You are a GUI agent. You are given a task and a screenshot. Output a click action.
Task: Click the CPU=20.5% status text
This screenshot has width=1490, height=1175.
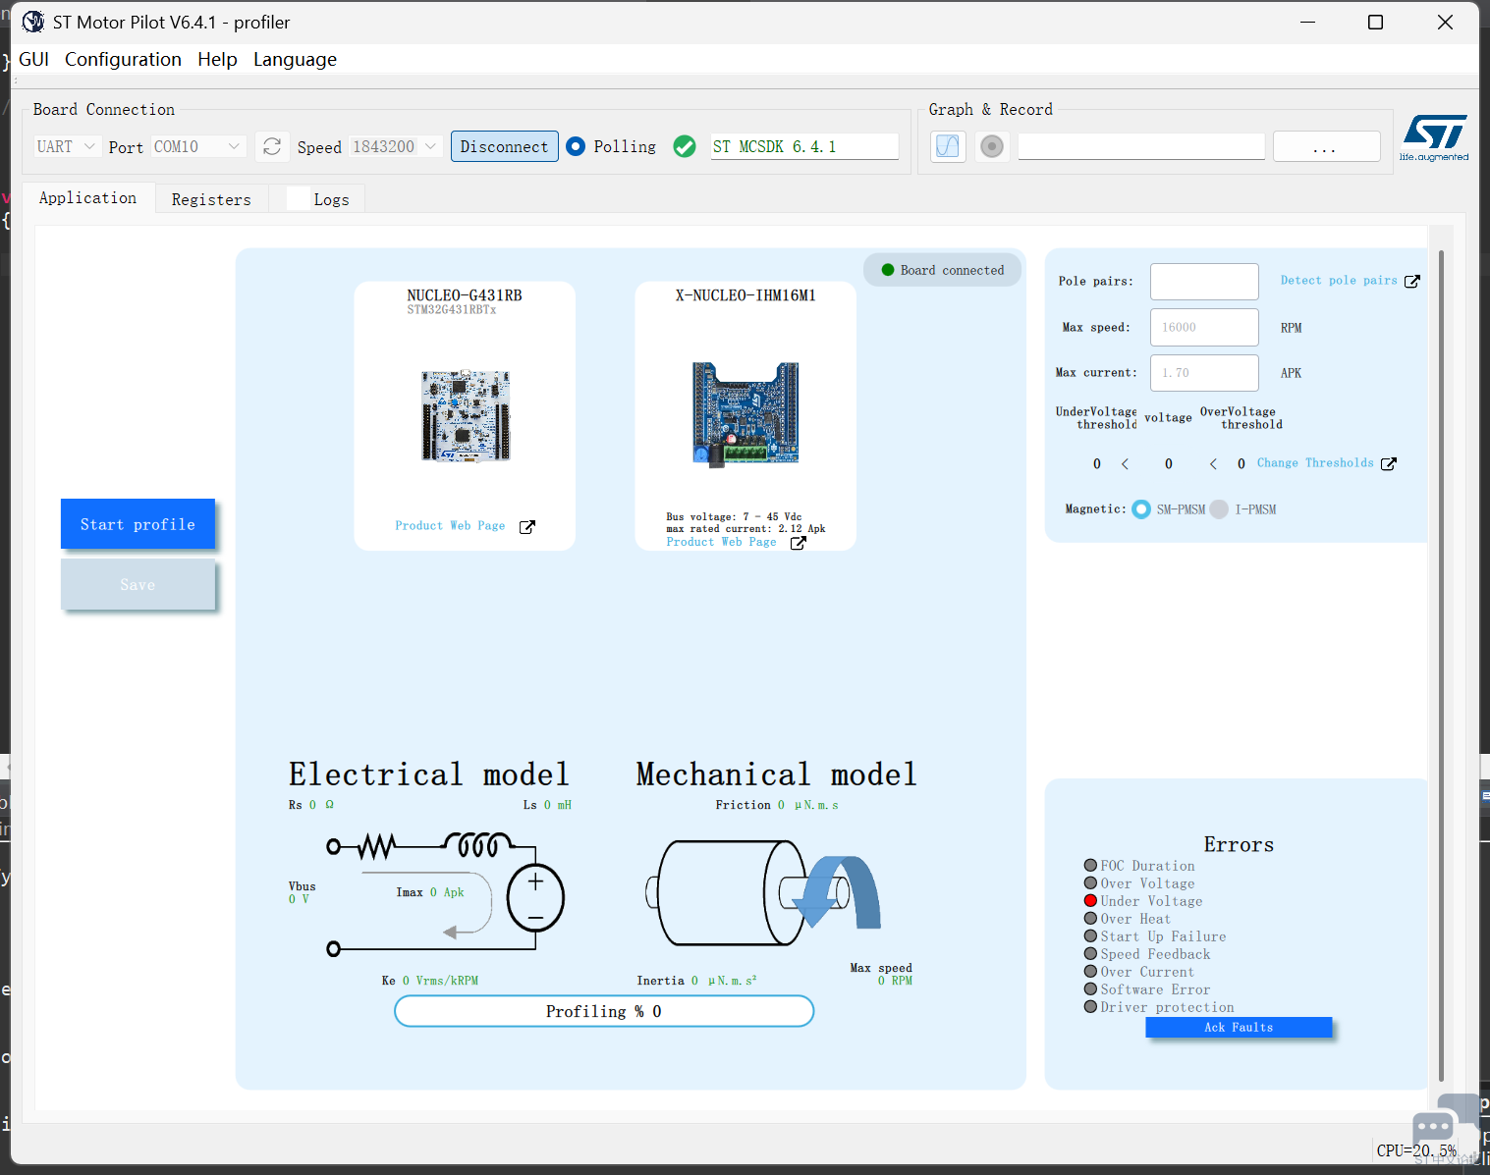1417,1150
